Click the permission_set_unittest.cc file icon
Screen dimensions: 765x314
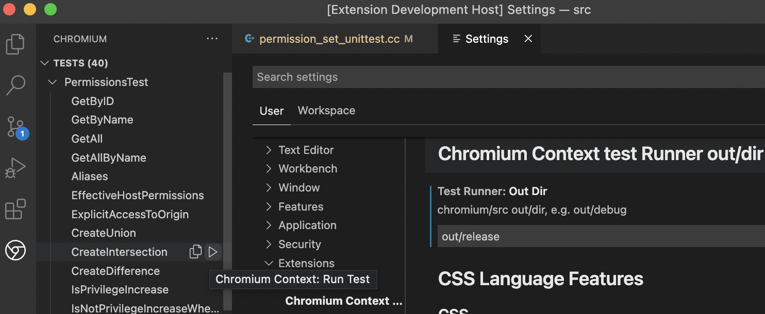pos(250,39)
